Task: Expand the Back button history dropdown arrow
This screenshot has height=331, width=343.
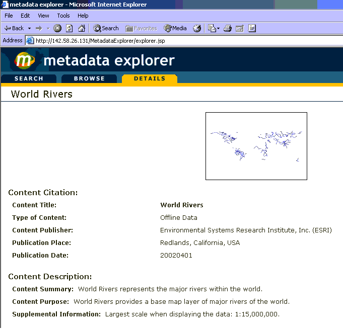Action: pos(29,29)
